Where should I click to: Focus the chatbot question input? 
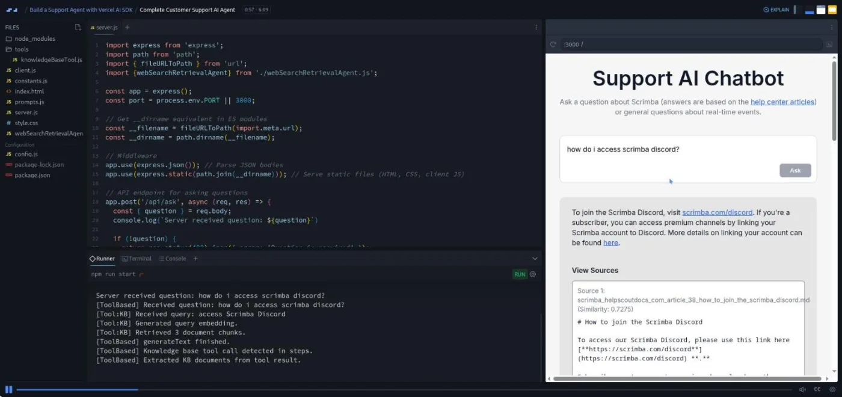(x=688, y=159)
